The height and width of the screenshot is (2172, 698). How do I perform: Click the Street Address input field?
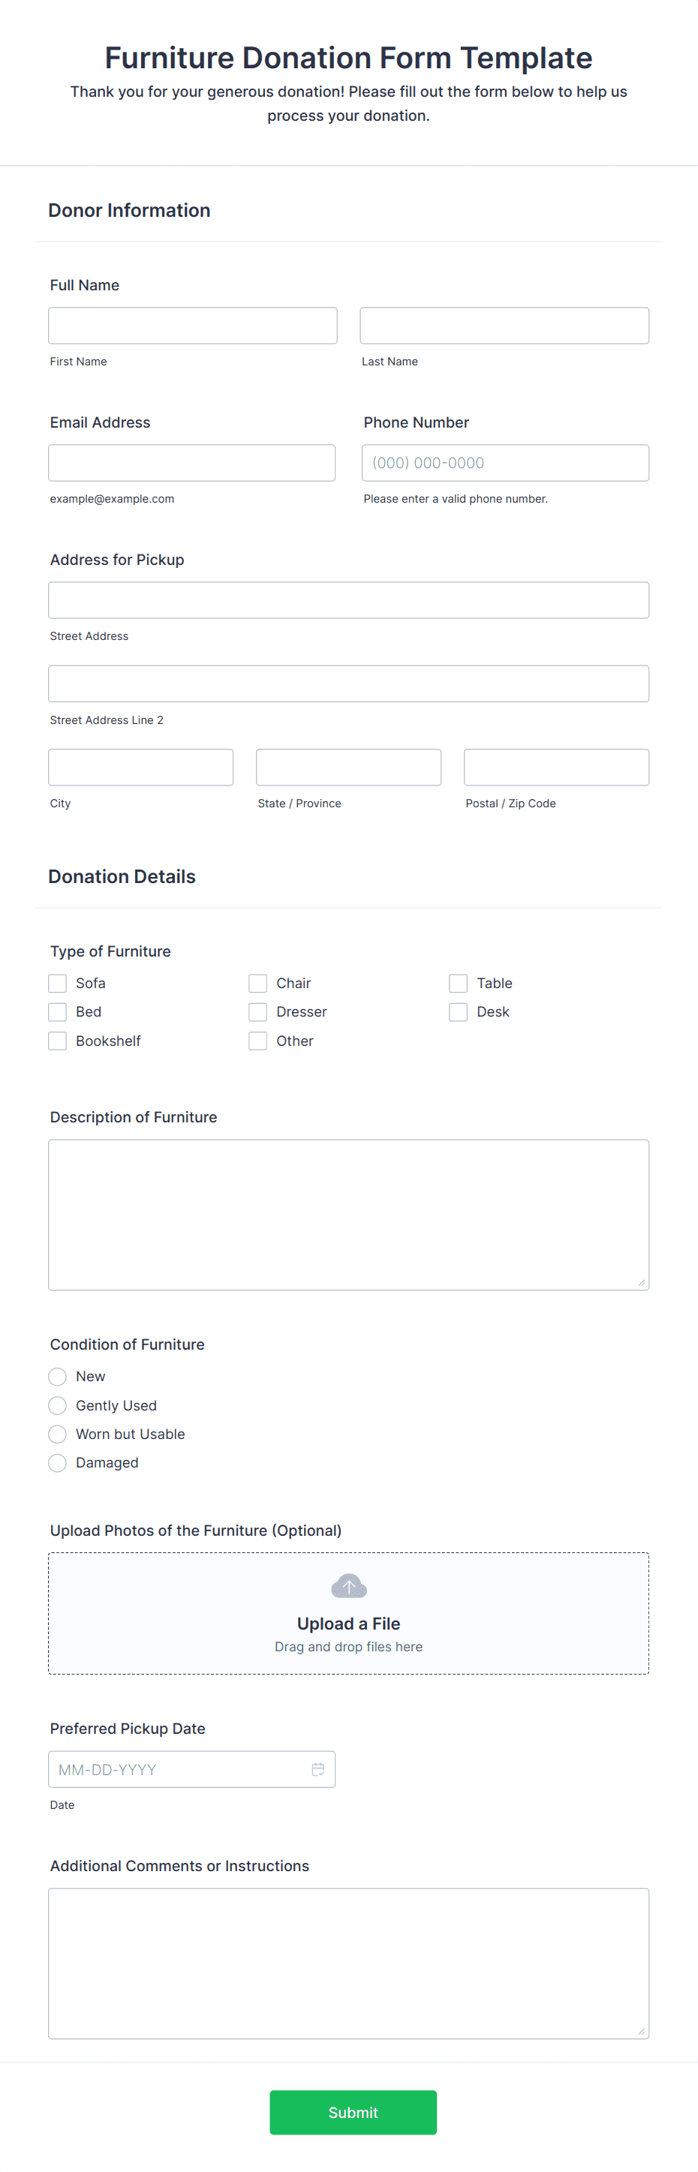(x=348, y=599)
